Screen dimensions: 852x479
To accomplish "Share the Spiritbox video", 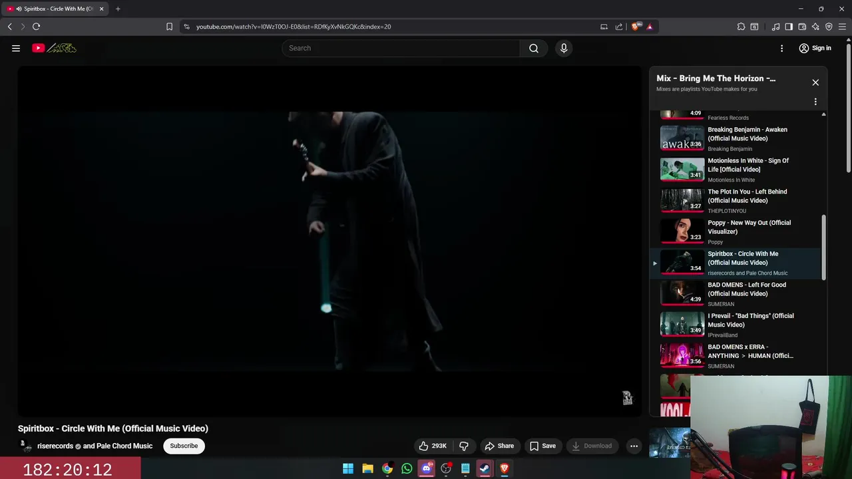I will pyautogui.click(x=499, y=446).
